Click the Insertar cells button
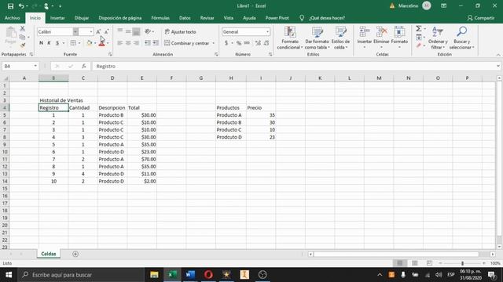503x282 pixels. click(365, 38)
